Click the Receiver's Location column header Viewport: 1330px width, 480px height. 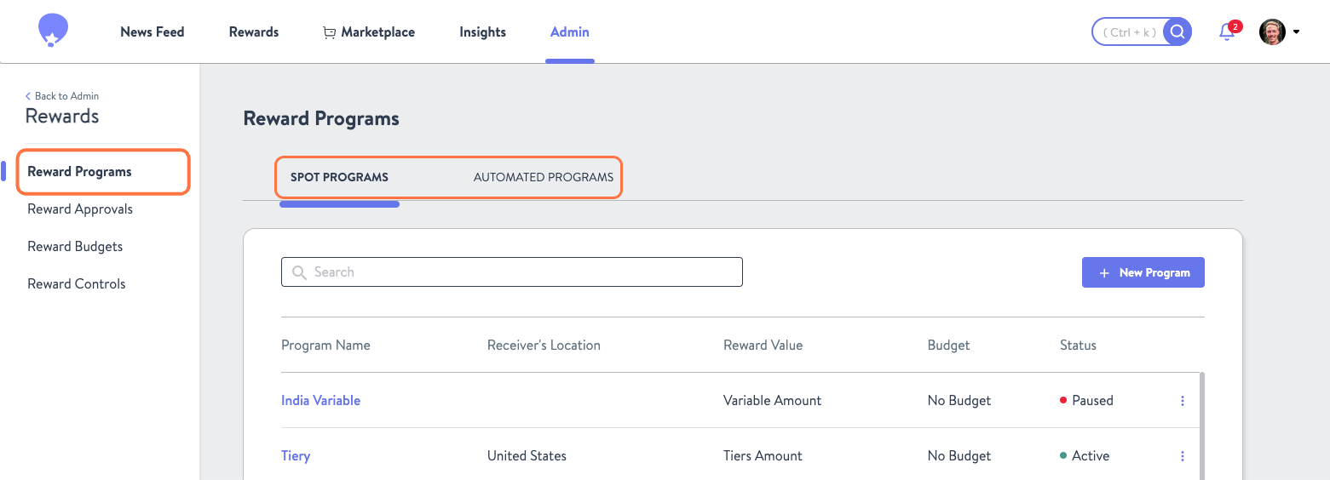coord(544,346)
